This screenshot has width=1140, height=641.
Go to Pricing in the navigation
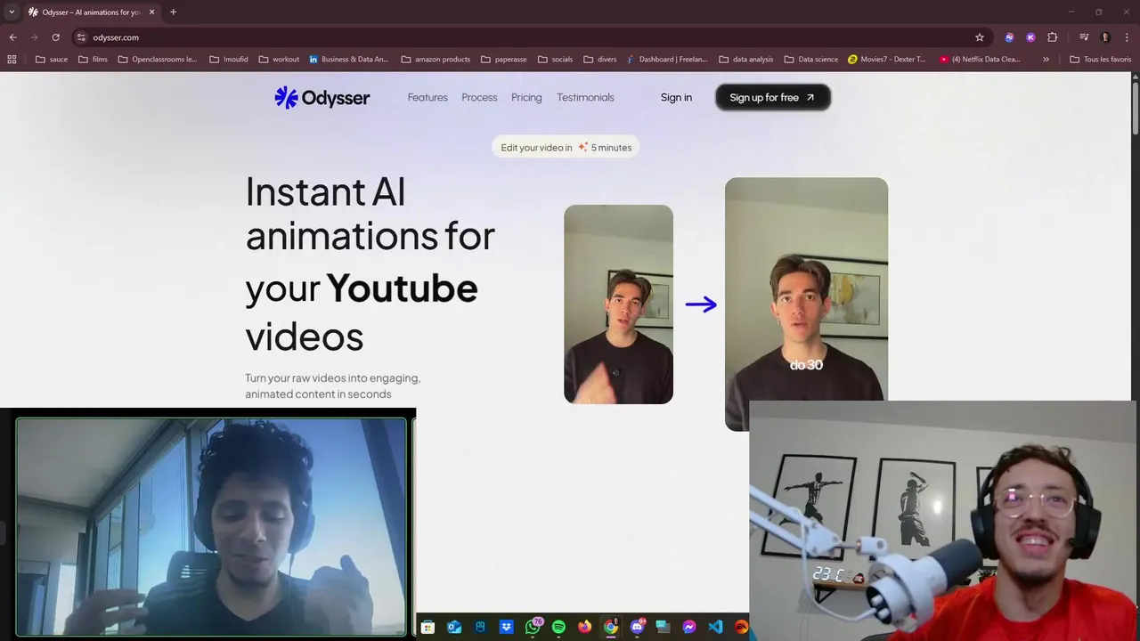(x=526, y=97)
